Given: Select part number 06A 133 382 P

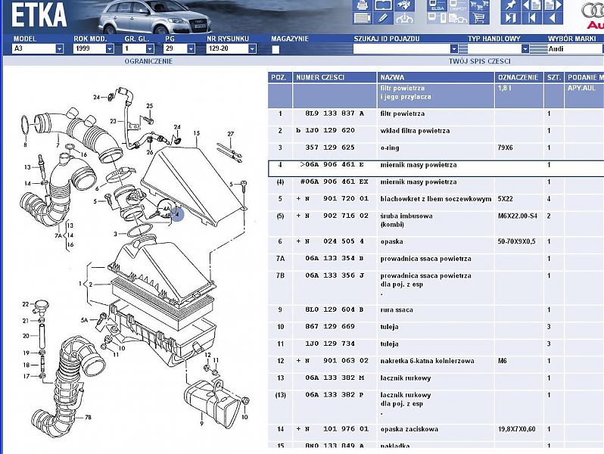Looking at the screenshot, I should coord(335,395).
